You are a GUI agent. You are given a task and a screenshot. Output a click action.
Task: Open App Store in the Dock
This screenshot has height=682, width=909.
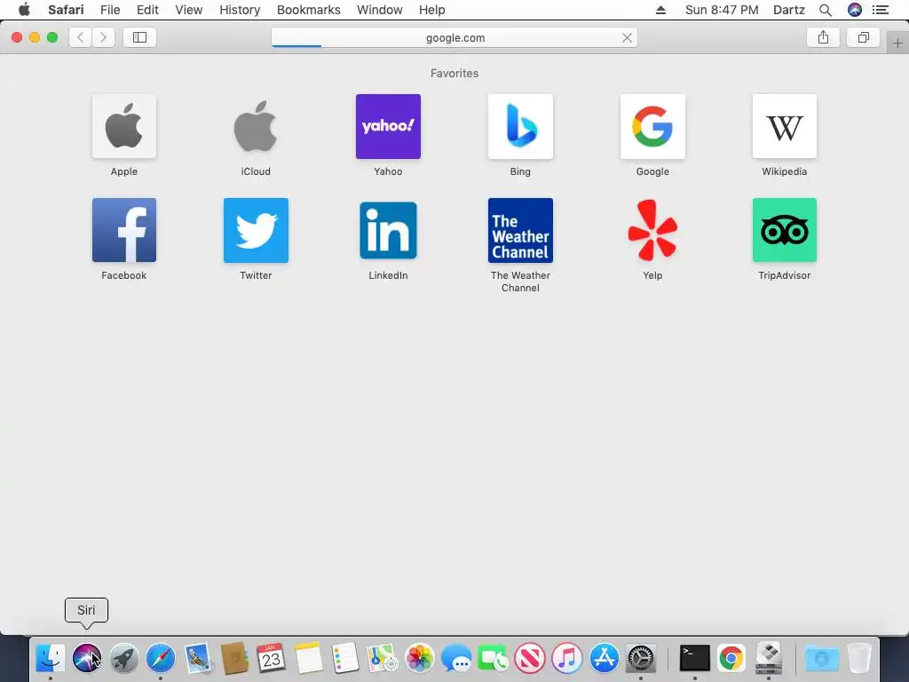coord(604,658)
